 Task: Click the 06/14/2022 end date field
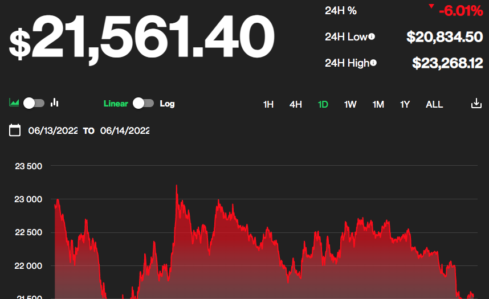click(x=125, y=130)
